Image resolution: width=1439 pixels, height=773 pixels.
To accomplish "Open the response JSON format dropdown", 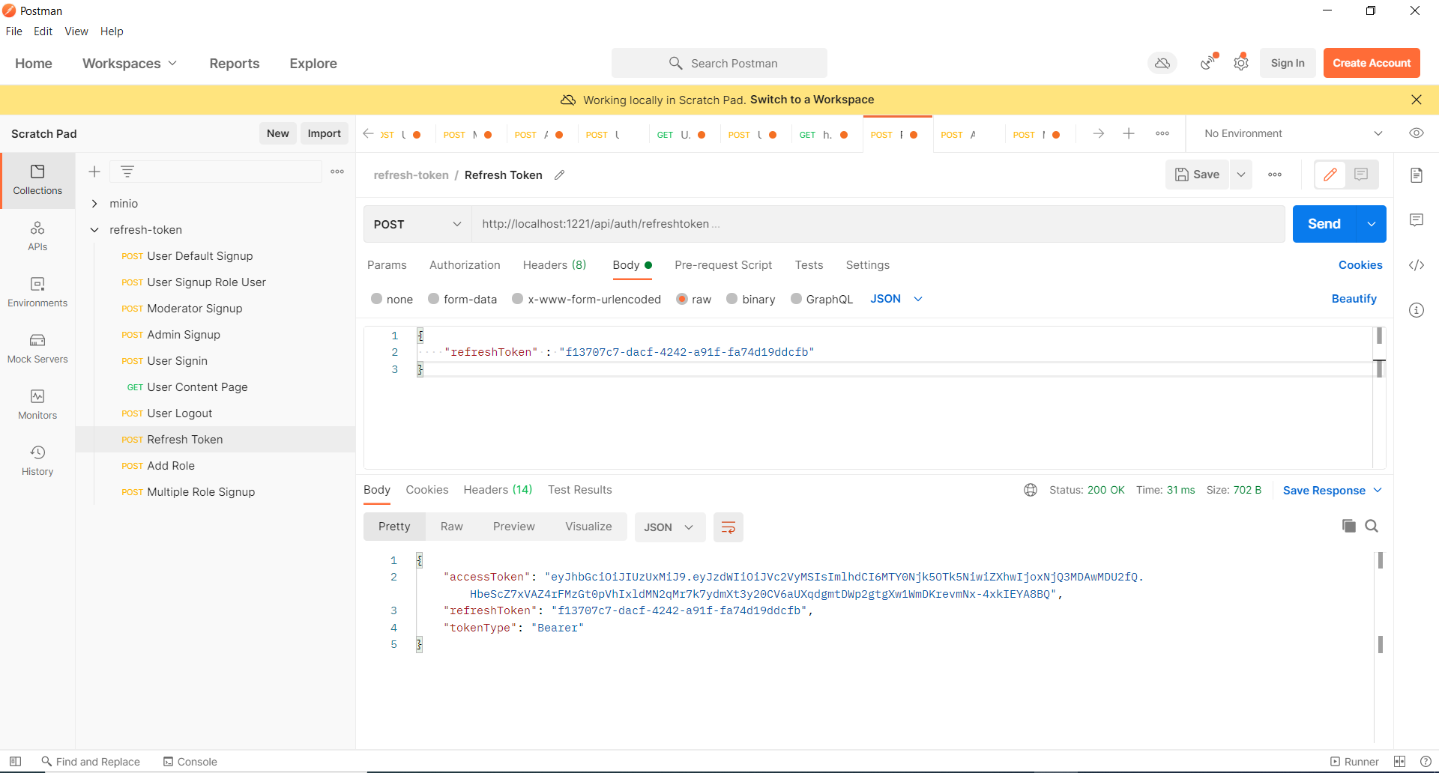I will click(x=669, y=527).
